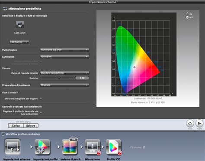This screenshot has height=161, width=205.
Task: Click Controllo avanzato luce ambientale heading
Action: click(x=22, y=107)
